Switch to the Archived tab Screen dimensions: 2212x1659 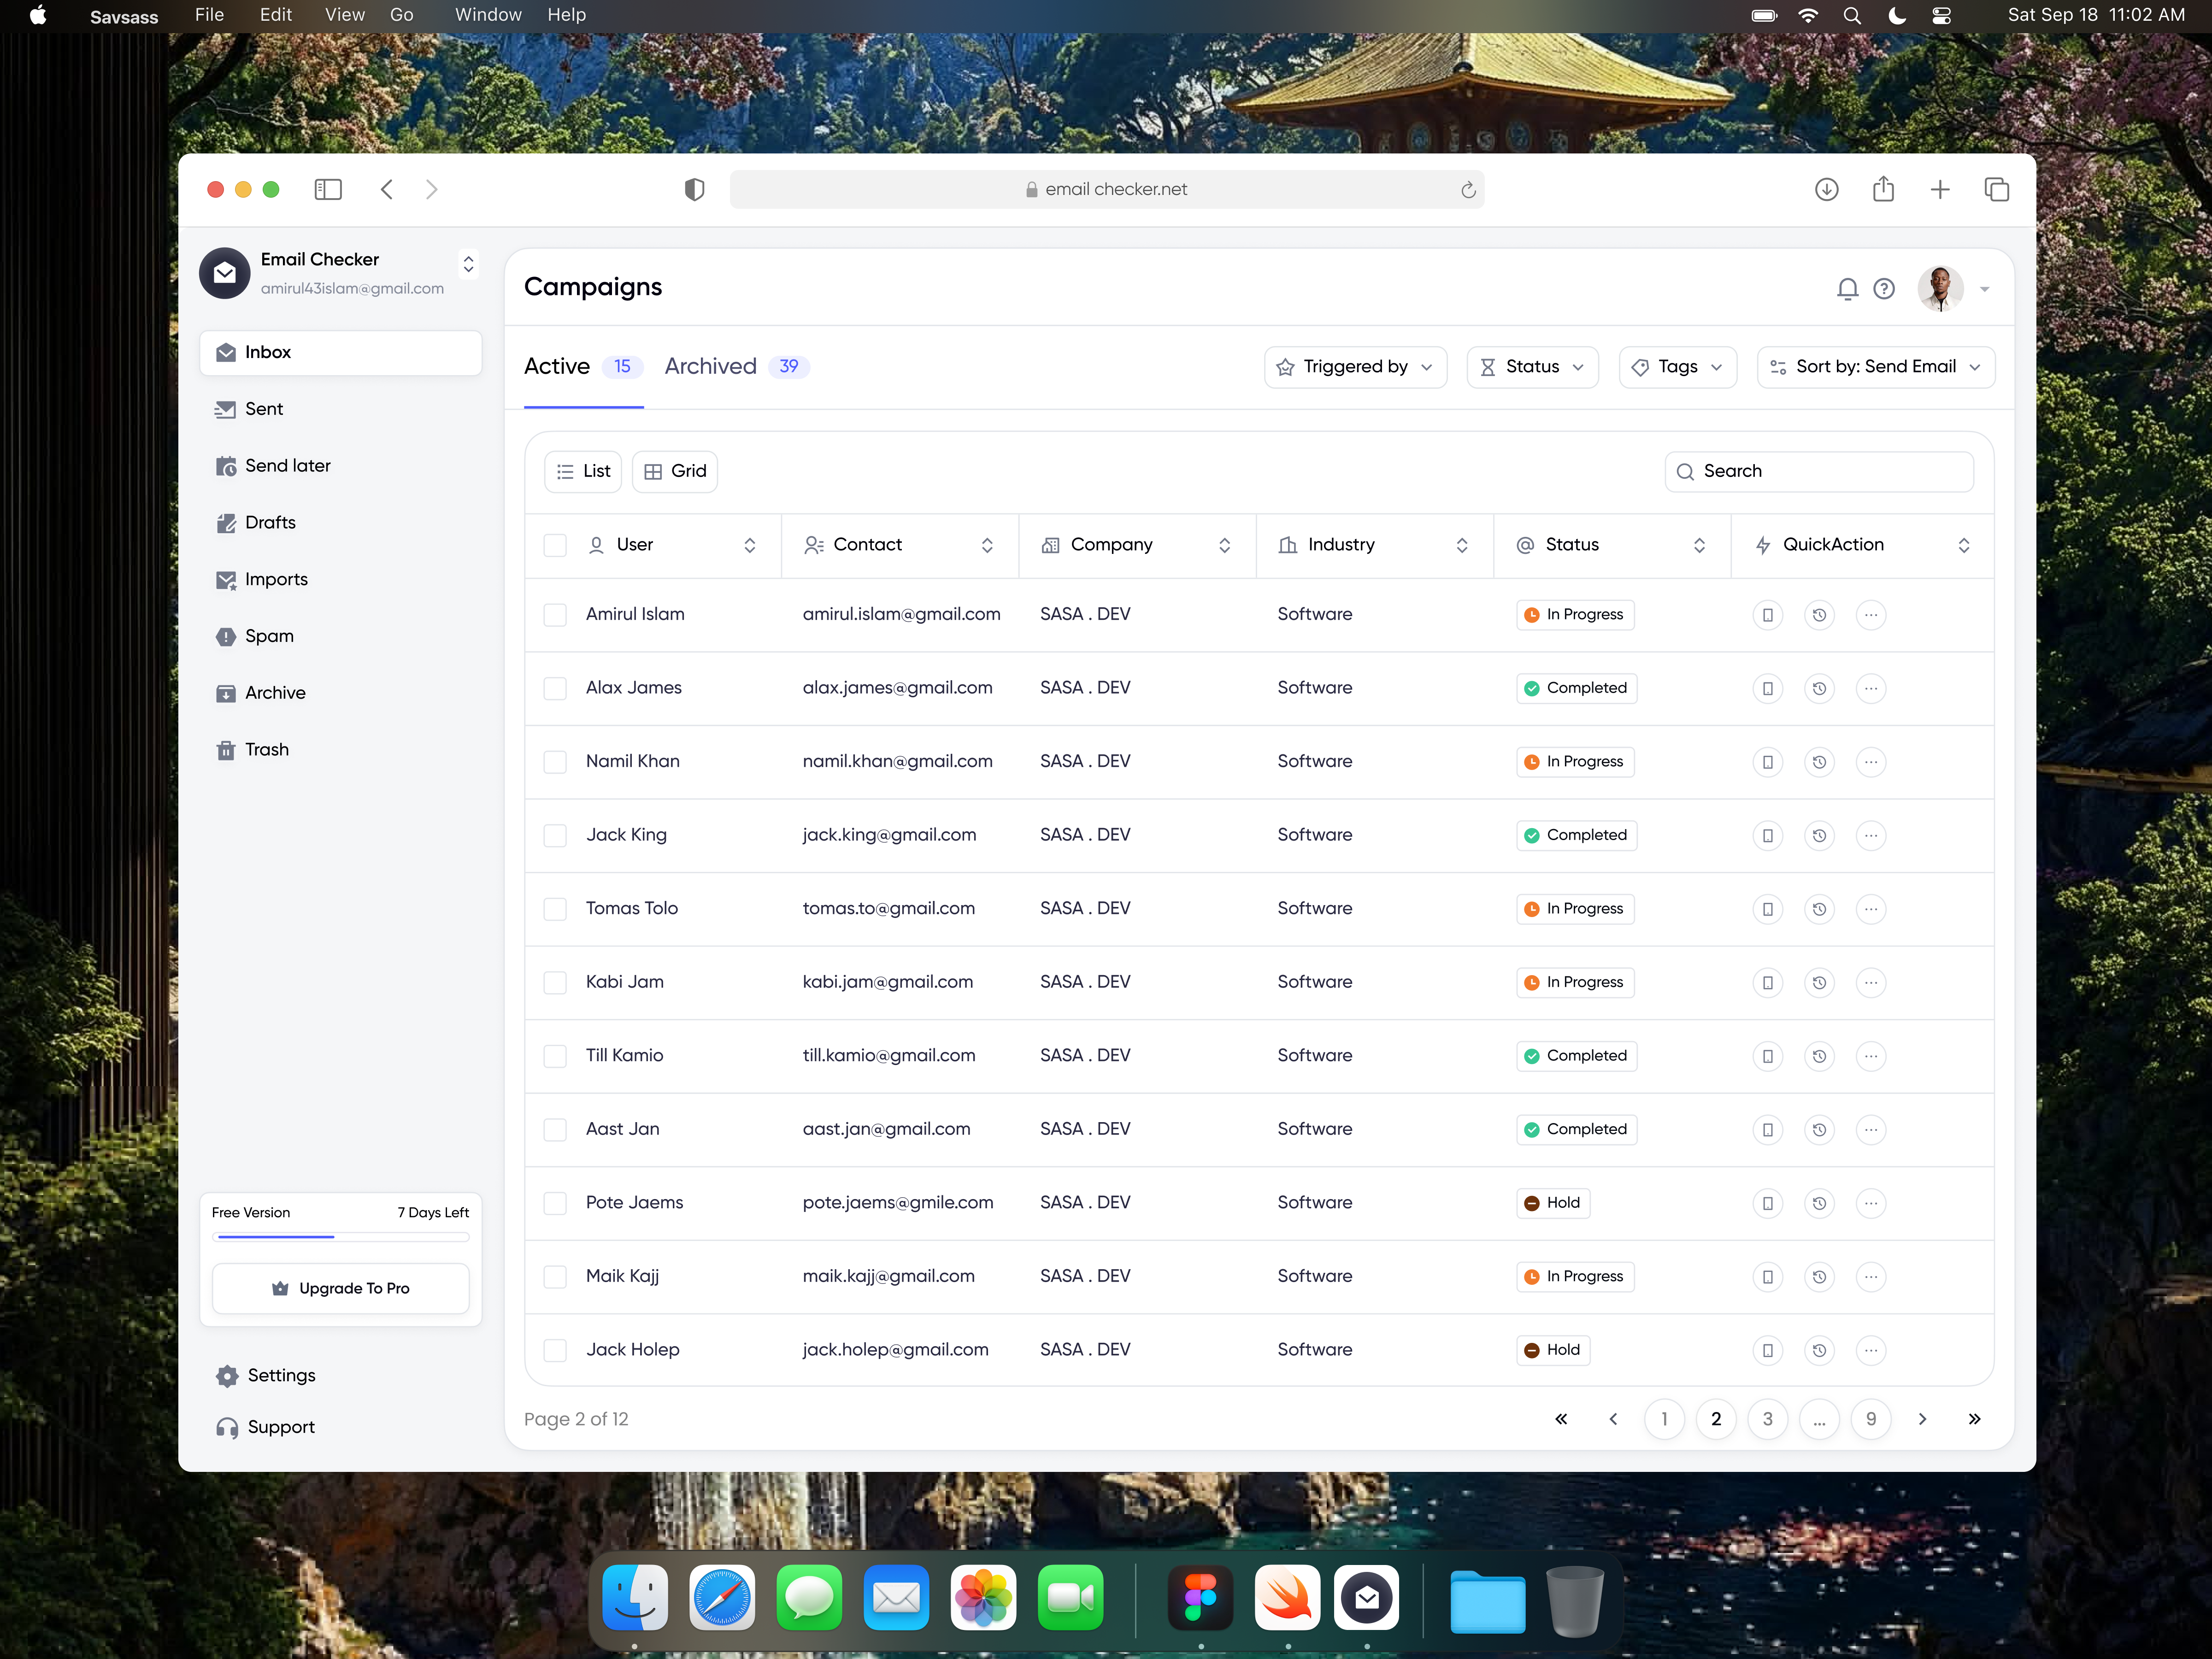[711, 367]
